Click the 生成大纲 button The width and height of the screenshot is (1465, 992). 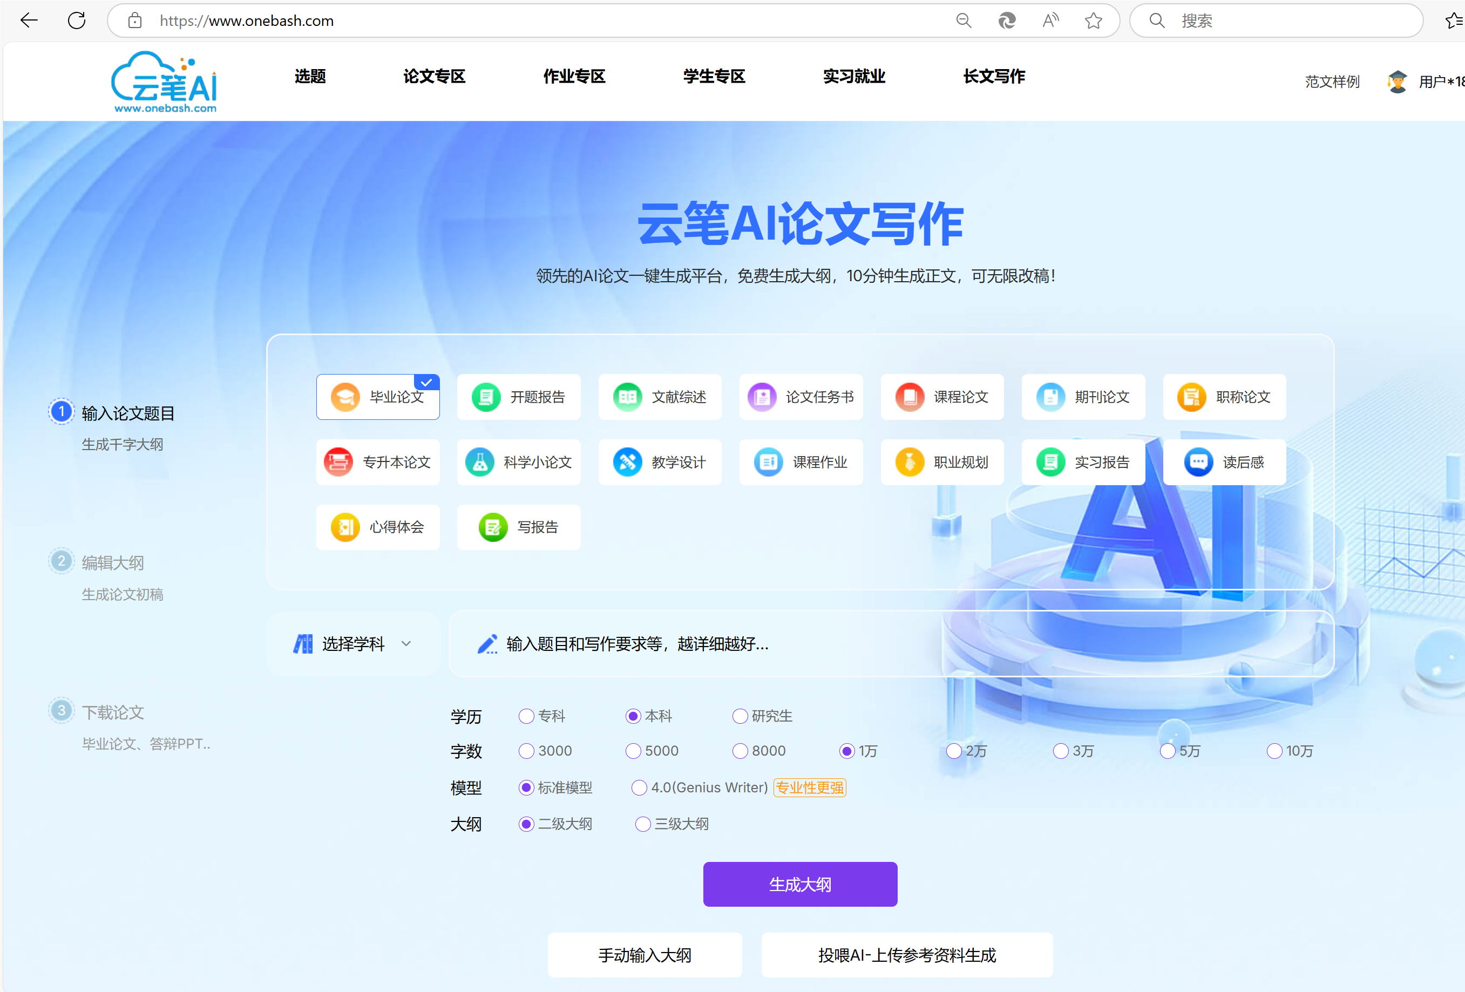tap(799, 884)
